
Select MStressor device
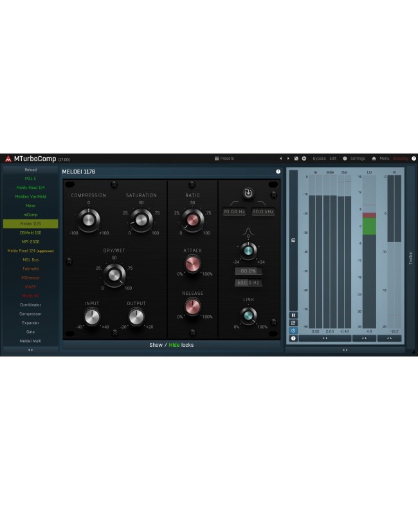point(31,278)
